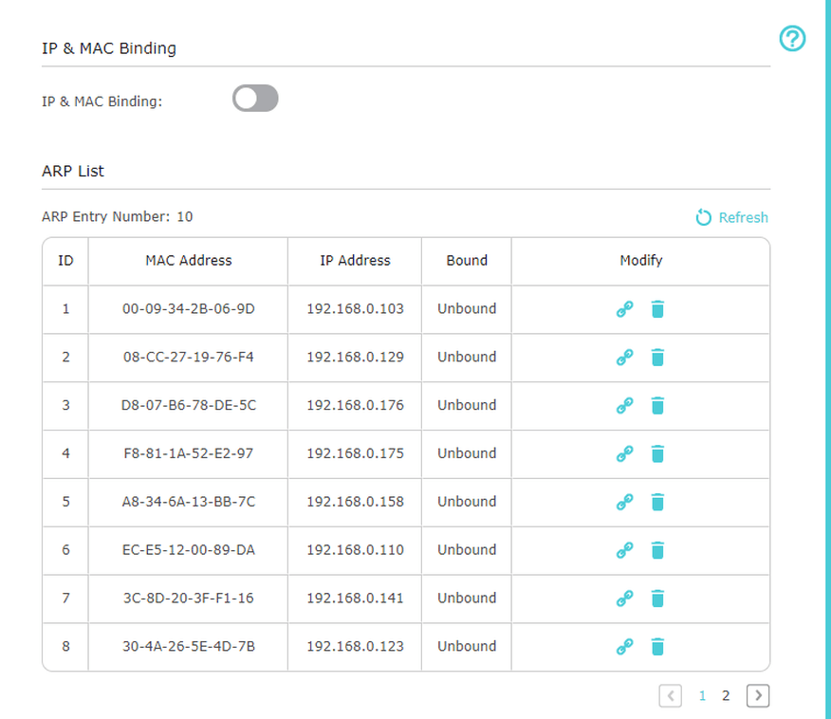Bind entry 192.168.0.176 with link icon
The image size is (831, 719).
pos(625,405)
